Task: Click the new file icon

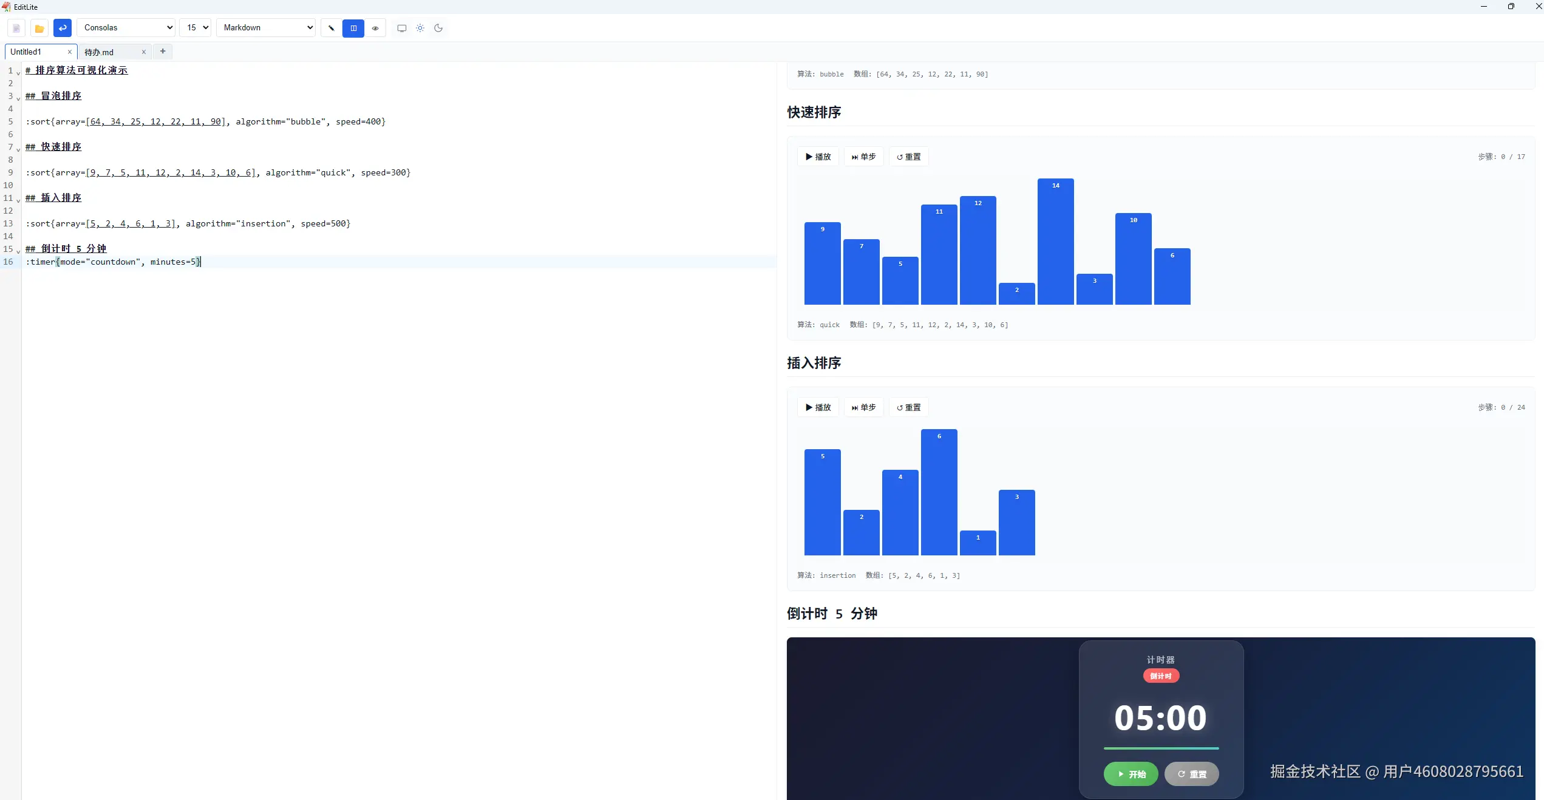Action: (16, 28)
